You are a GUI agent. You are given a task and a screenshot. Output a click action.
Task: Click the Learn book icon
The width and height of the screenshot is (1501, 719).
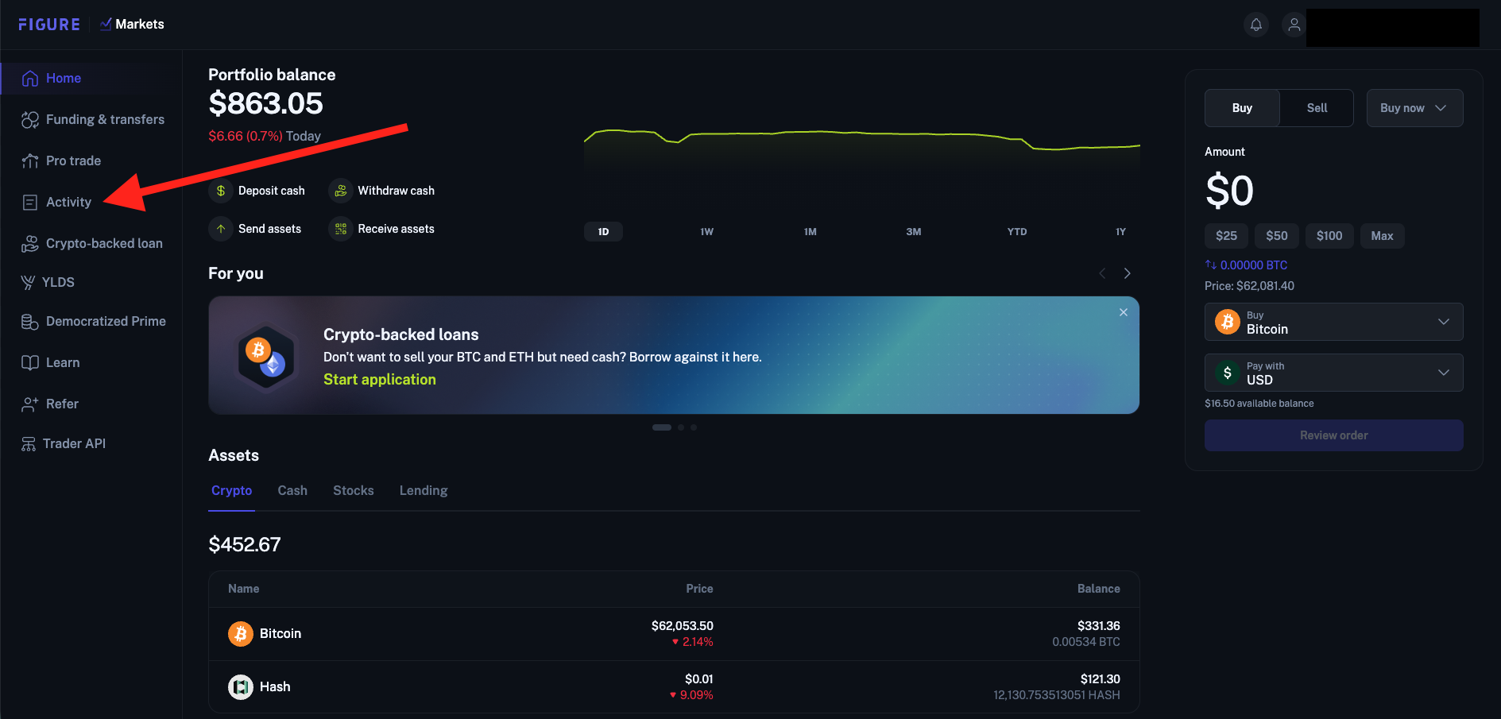30,362
